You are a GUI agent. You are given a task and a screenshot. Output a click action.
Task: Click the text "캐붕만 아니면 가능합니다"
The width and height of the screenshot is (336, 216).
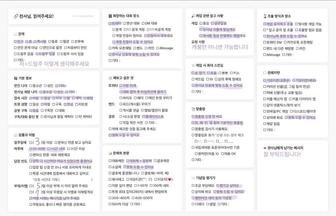[220, 47]
